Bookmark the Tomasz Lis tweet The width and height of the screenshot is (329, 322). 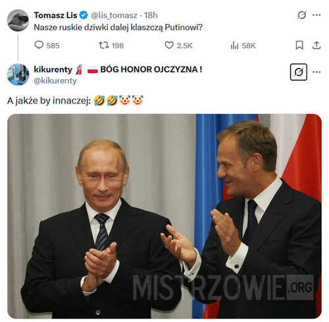click(299, 45)
